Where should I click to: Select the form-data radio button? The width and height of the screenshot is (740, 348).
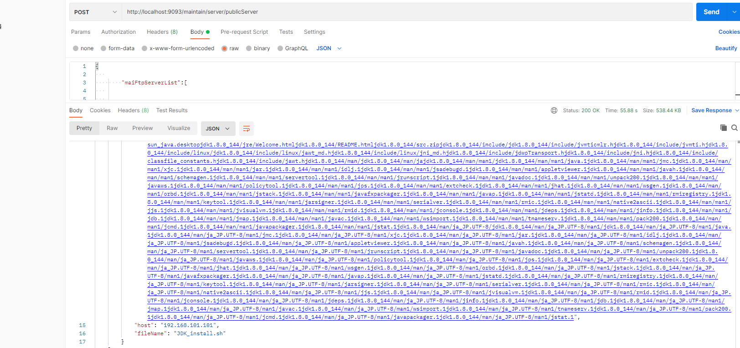103,48
